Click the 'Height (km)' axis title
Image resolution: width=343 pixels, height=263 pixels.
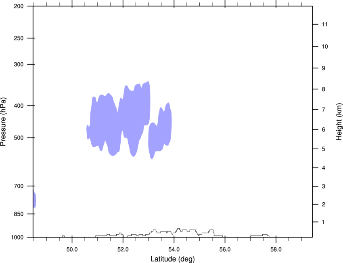click(339, 121)
